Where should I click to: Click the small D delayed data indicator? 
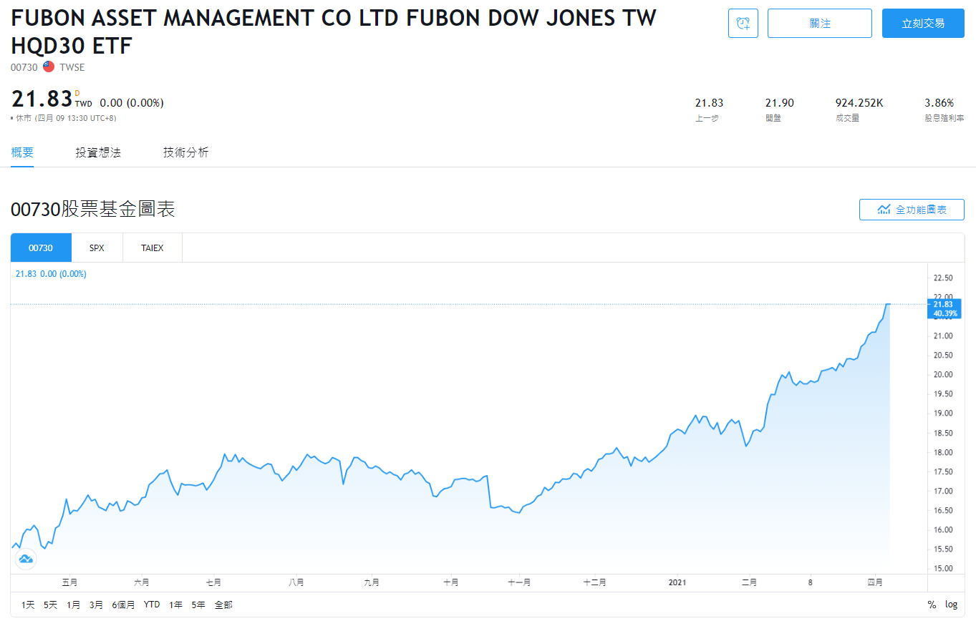(77, 92)
